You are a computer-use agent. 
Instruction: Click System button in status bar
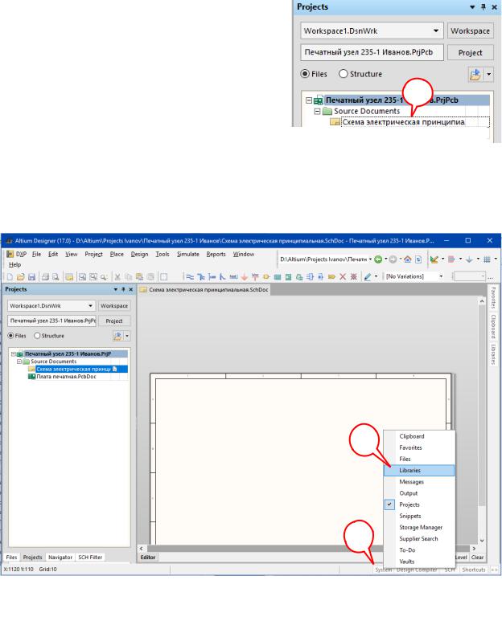383,570
